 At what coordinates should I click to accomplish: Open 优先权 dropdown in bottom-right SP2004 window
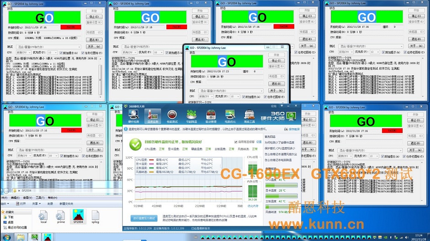[374, 157]
